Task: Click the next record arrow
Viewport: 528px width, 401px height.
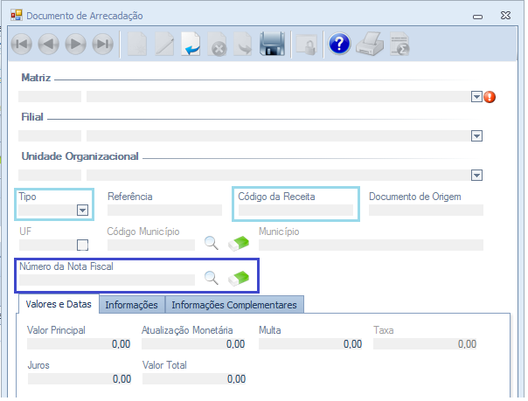Action: (76, 44)
